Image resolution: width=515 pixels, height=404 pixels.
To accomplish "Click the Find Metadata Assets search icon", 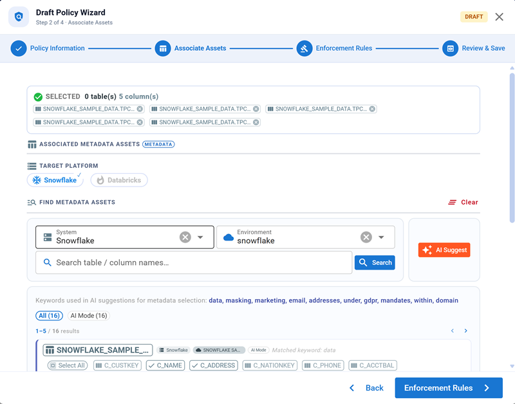I will coord(32,203).
